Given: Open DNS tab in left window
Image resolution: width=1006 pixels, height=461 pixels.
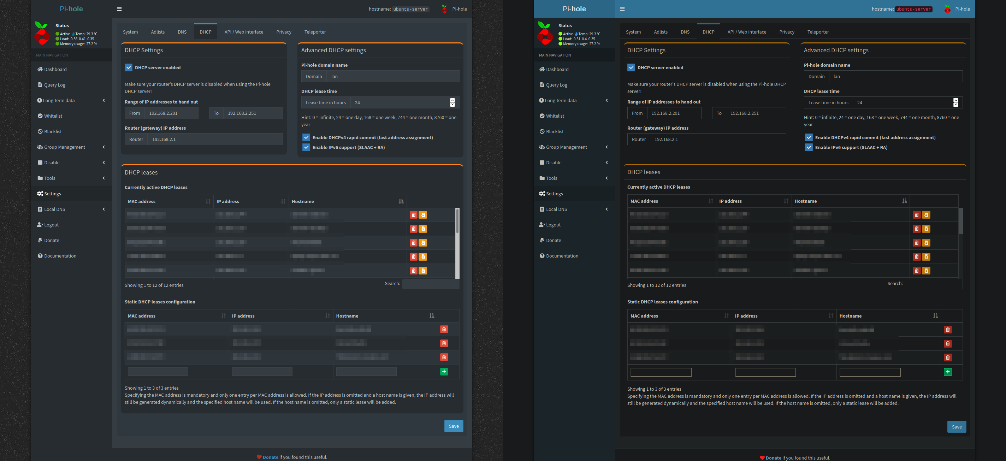Looking at the screenshot, I should (x=182, y=32).
